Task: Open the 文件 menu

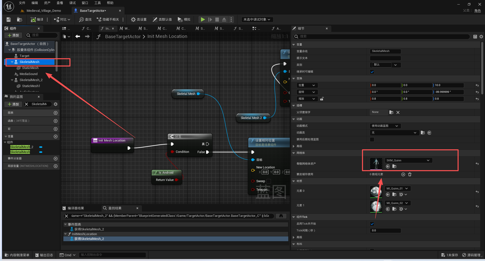Action: pyautogui.click(x=22, y=3)
